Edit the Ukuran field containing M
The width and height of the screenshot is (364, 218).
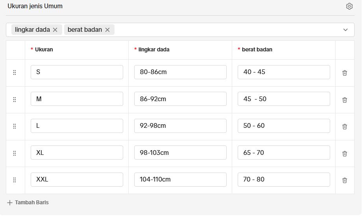(x=77, y=99)
